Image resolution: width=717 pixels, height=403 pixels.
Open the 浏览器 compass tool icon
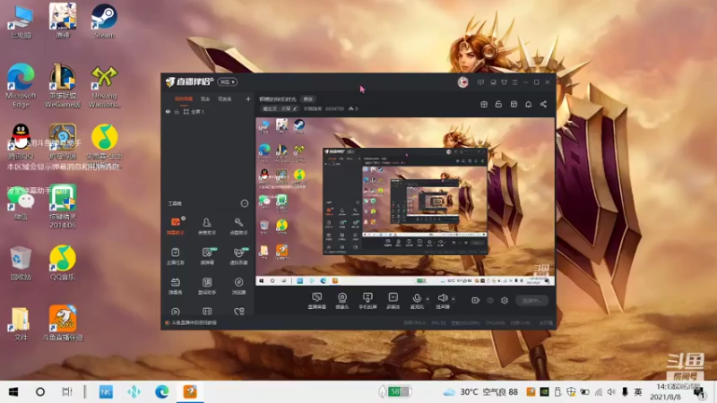point(238,286)
